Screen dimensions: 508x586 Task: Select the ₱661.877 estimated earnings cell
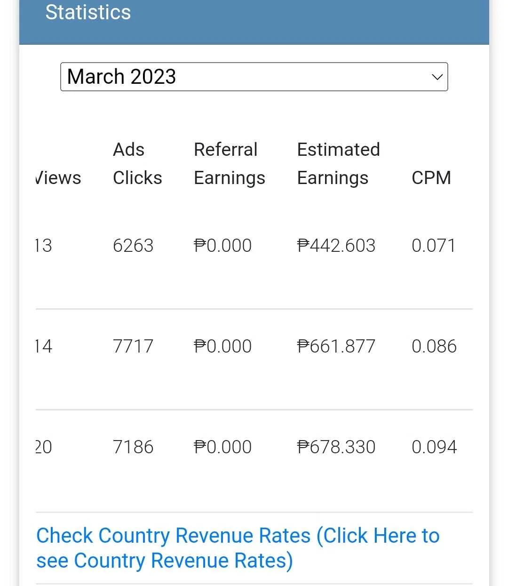pyautogui.click(x=336, y=346)
